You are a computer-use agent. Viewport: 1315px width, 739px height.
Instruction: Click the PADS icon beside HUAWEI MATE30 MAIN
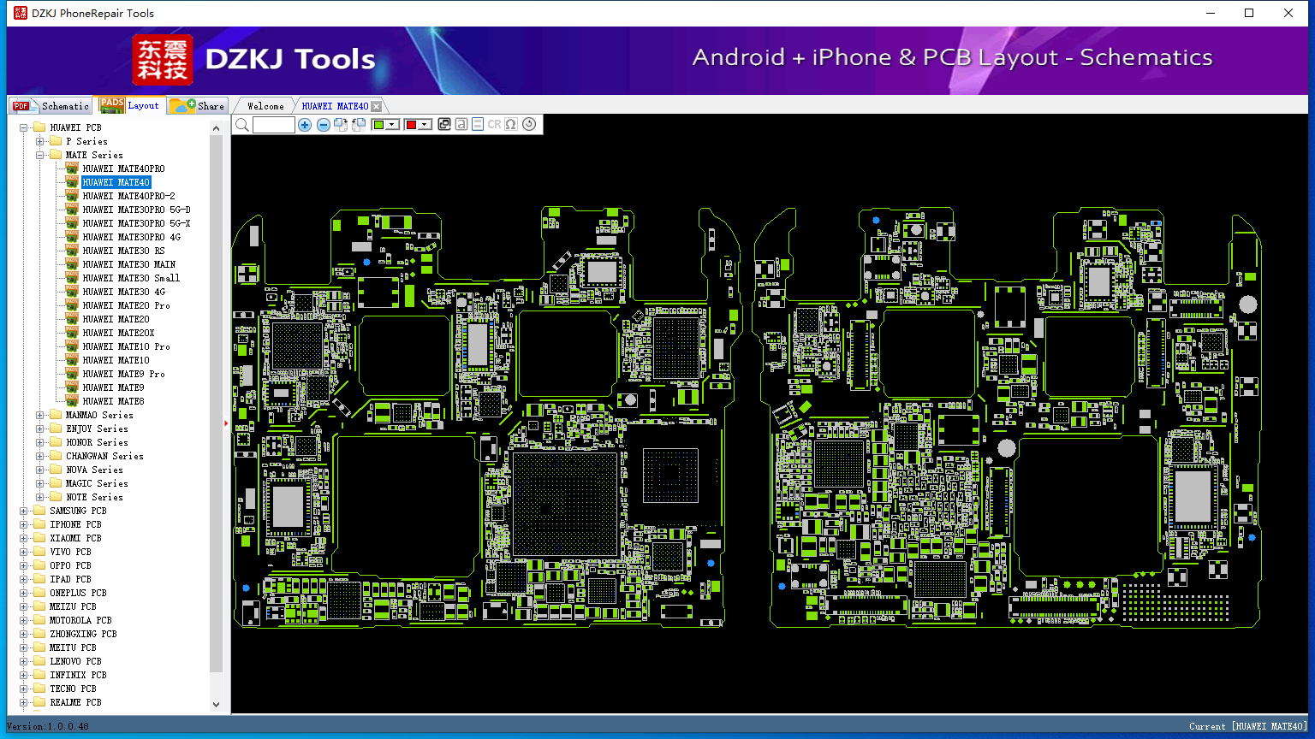72,264
